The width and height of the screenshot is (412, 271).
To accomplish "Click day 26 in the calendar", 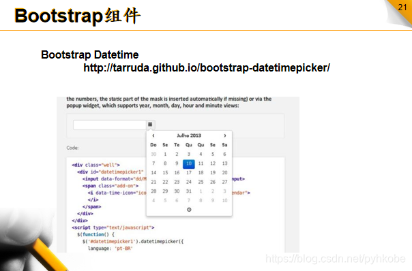I will point(213,182).
